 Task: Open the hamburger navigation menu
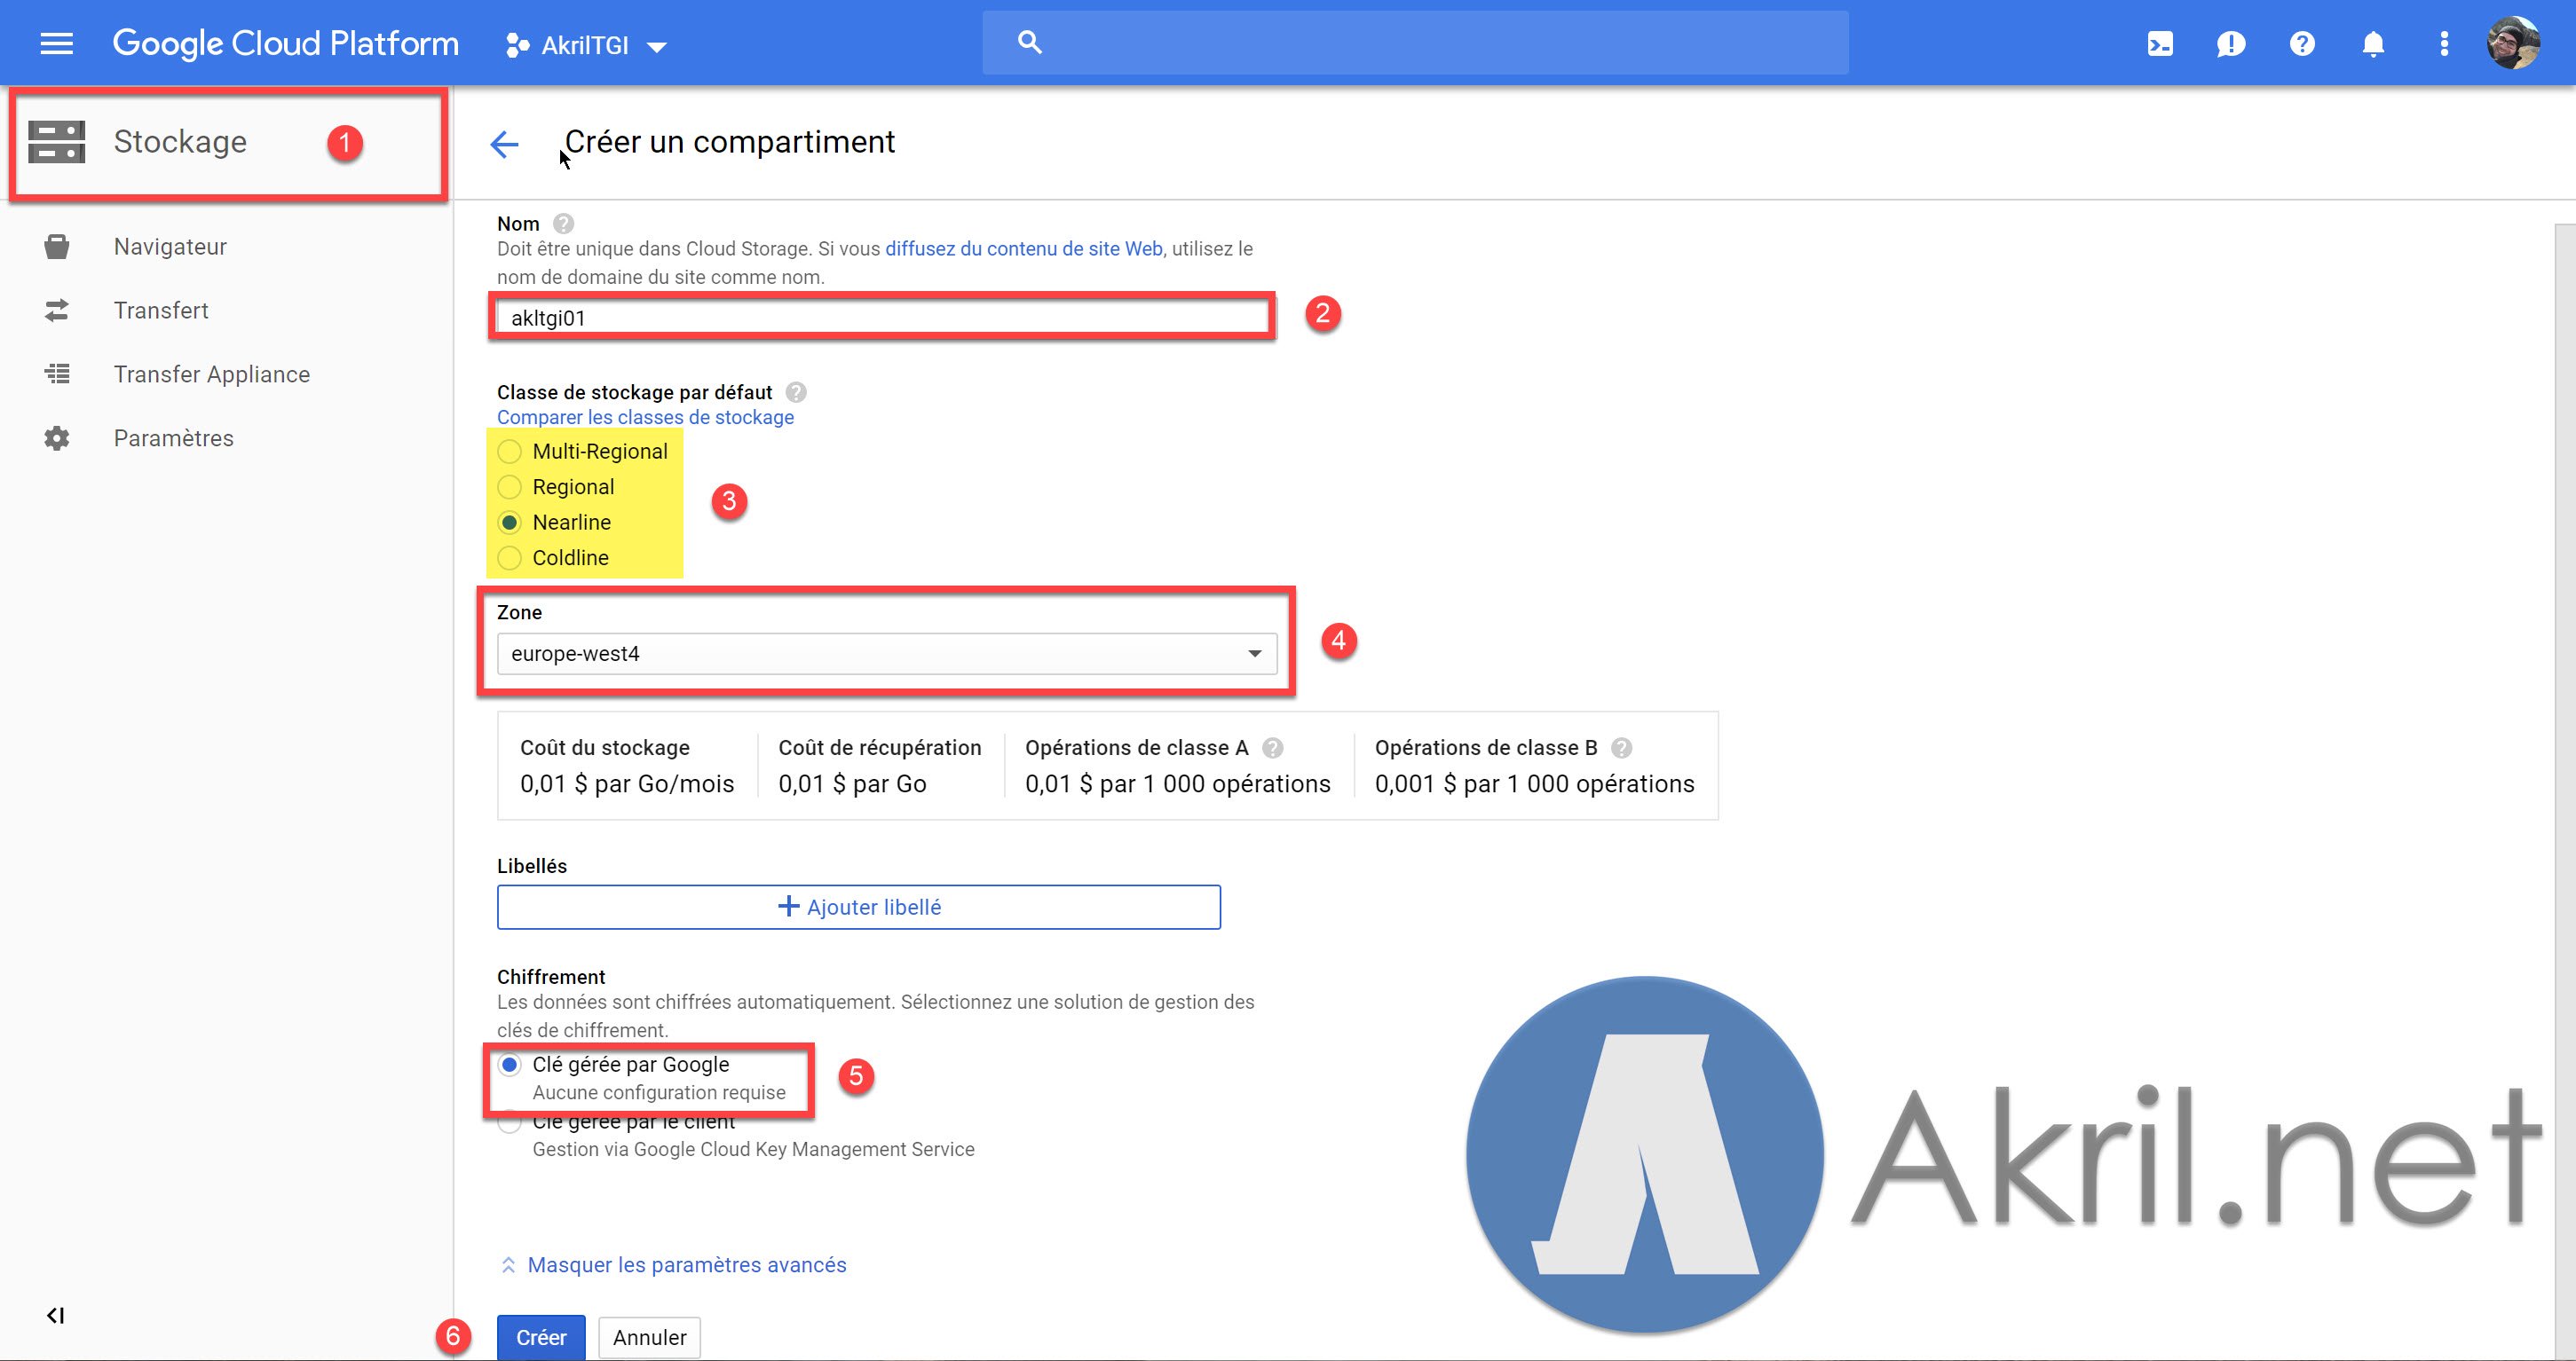(x=56, y=44)
